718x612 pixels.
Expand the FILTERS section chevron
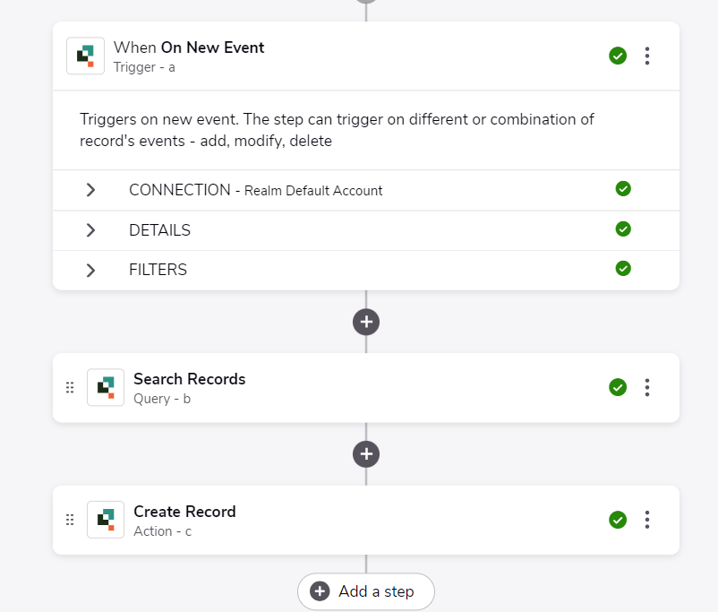point(90,270)
